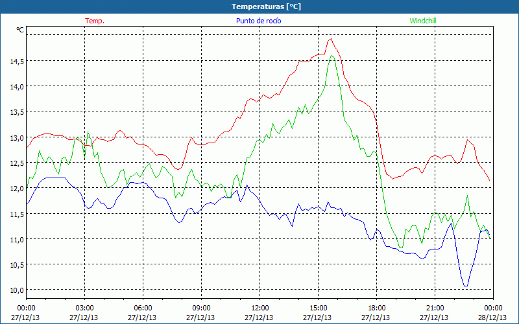The image size is (519, 324).
Task: Select the green Windchill legend label
Action: tap(422, 21)
